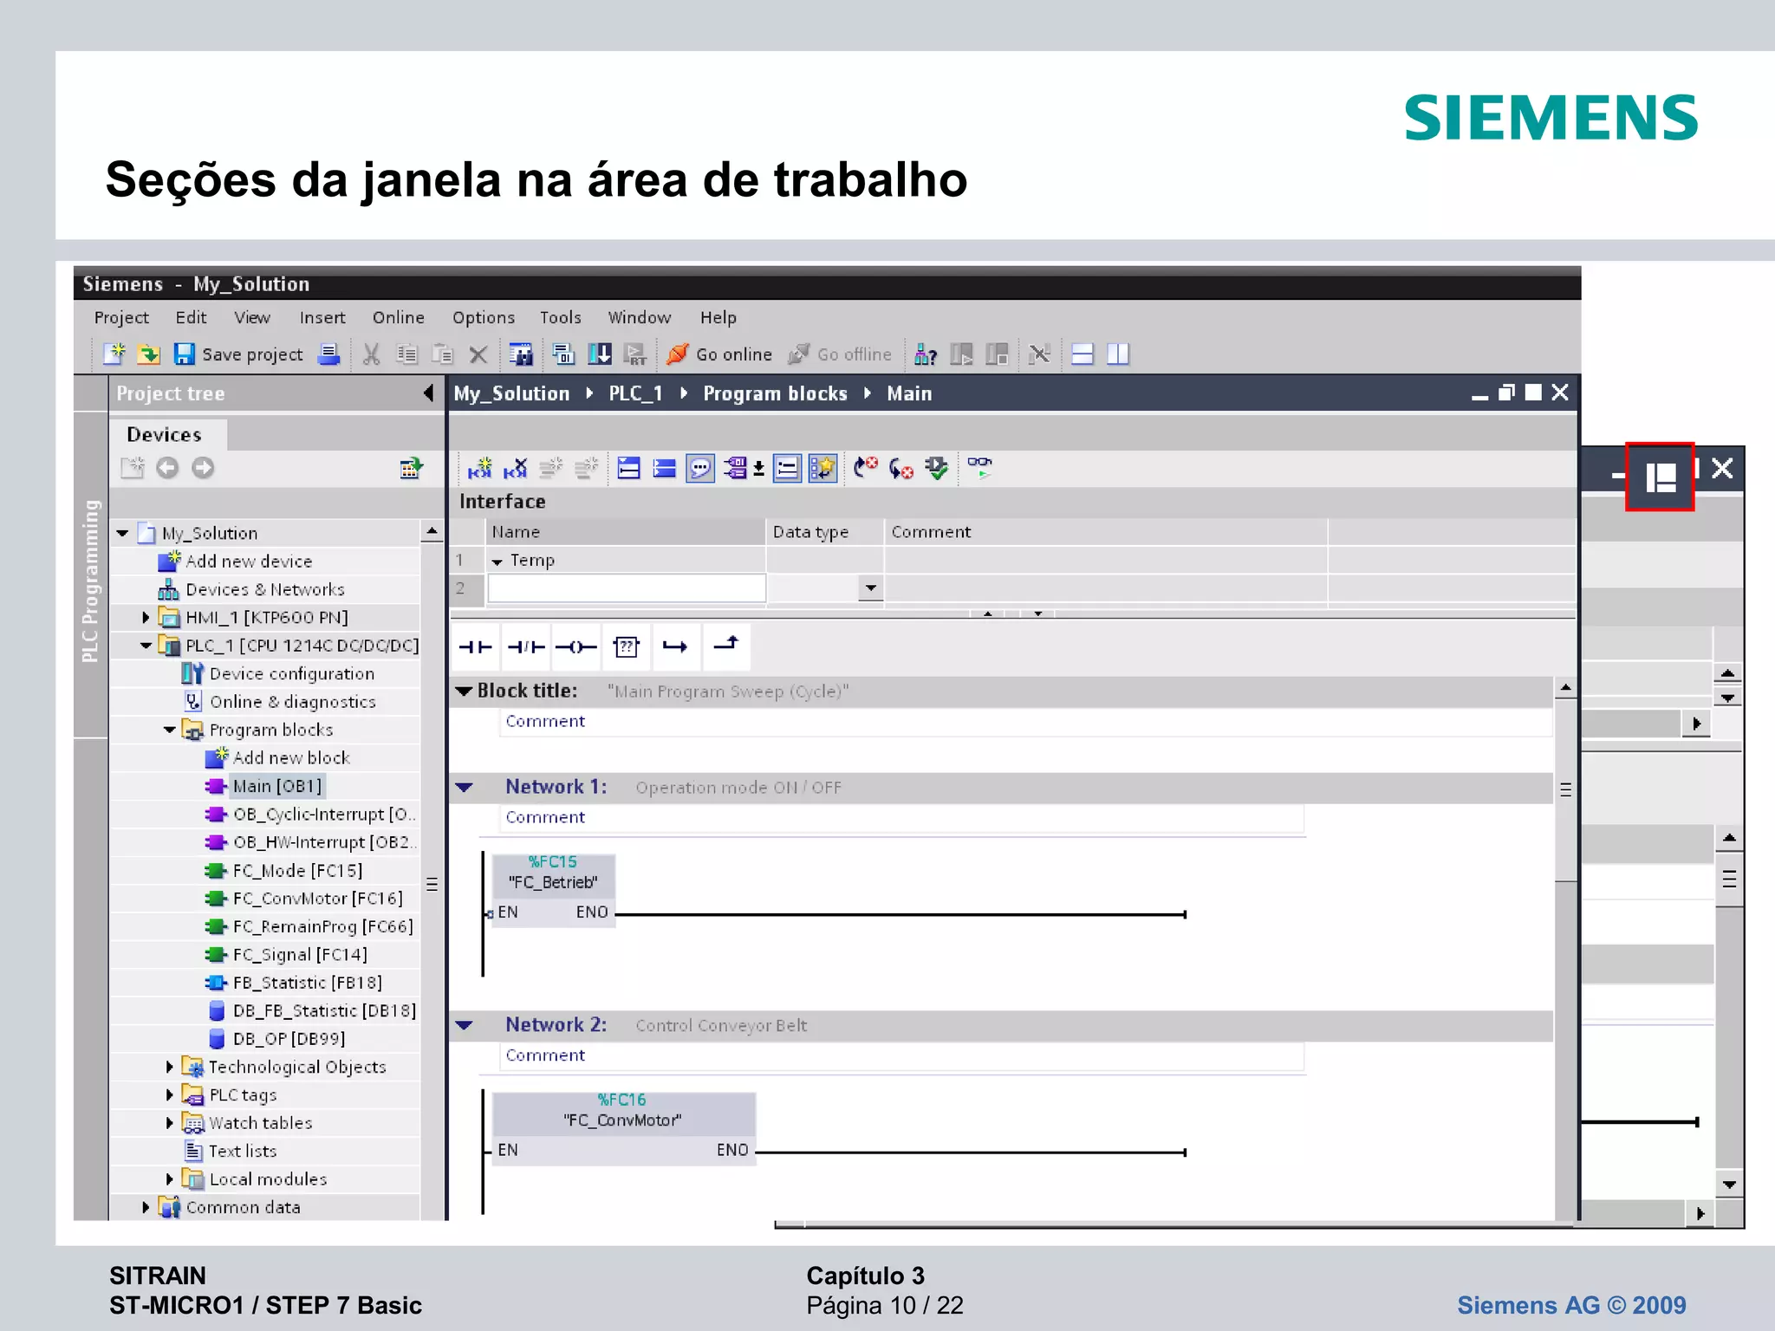1775x1331 pixels.
Task: Click the Go offline button
Action: point(840,354)
